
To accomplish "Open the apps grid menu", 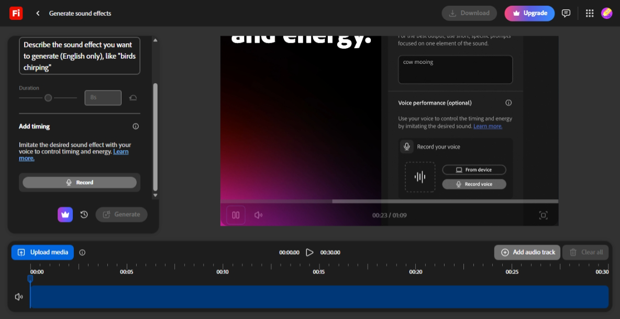I will pos(590,14).
